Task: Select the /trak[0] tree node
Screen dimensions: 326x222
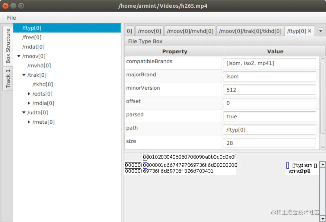Action: [x=37, y=75]
